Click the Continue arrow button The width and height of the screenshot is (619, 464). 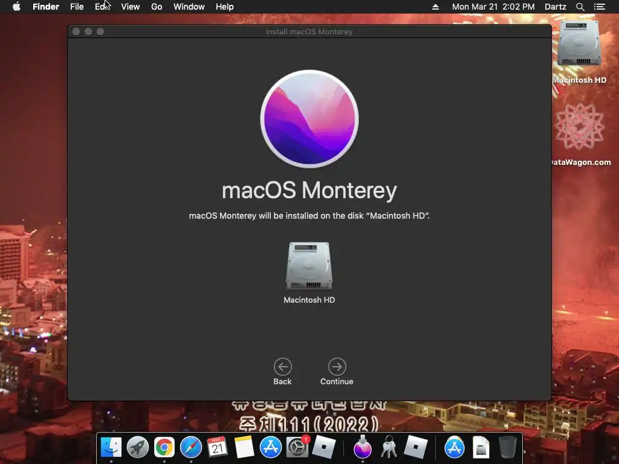click(337, 367)
